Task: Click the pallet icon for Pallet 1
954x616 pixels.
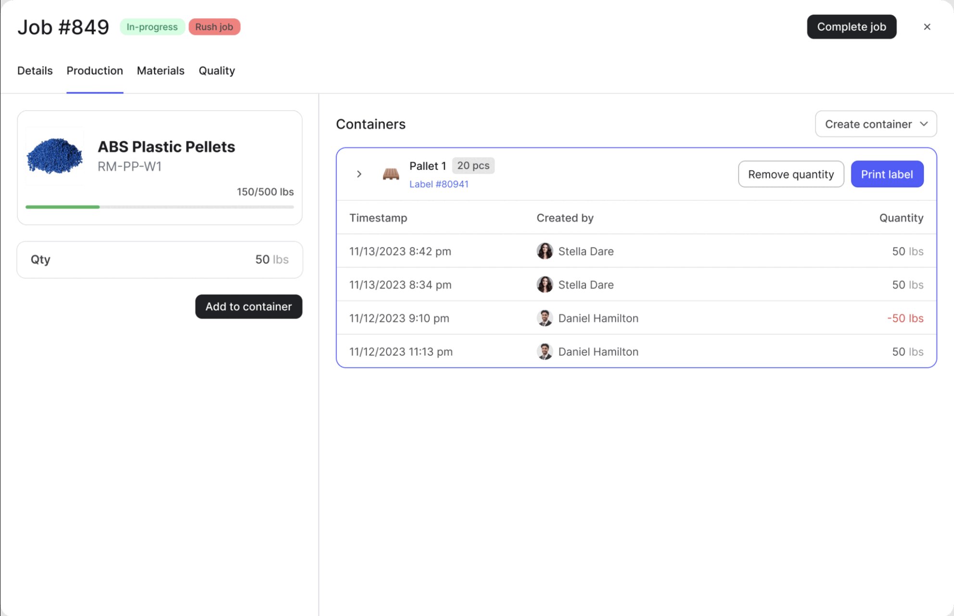Action: [391, 174]
